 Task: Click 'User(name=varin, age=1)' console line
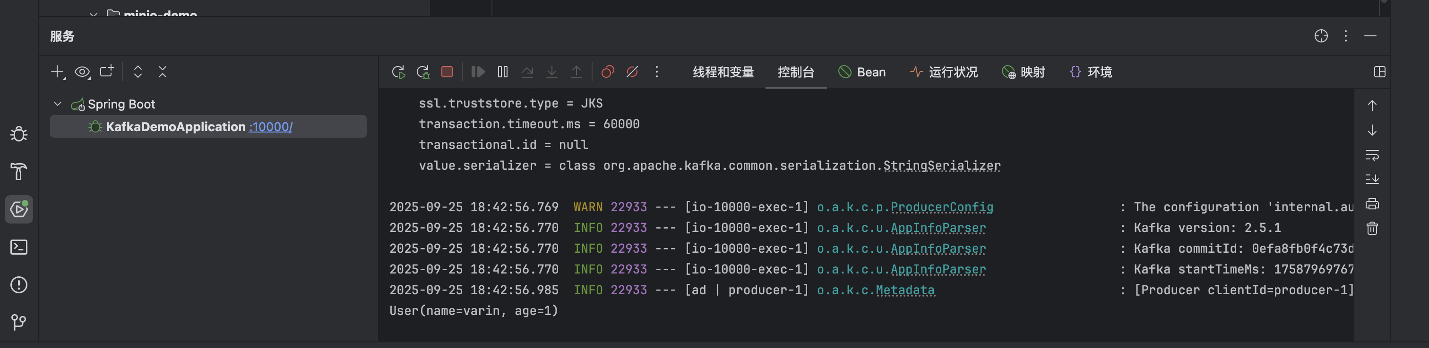coord(474,311)
